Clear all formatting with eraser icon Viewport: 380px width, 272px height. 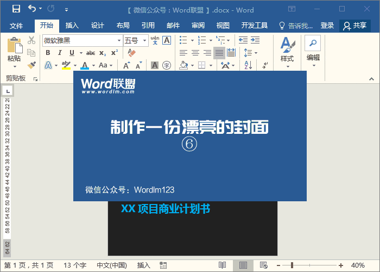point(131,53)
